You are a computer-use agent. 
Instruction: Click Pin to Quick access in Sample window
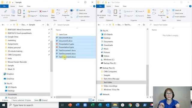pyautogui.click(x=5, y=14)
